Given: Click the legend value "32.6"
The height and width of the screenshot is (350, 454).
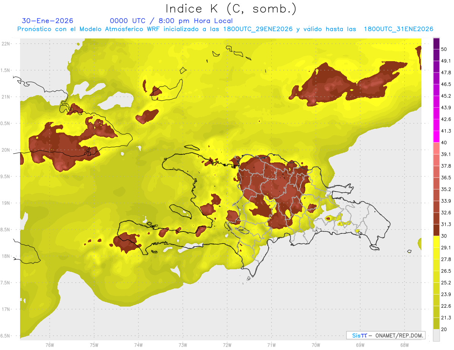Looking at the screenshot, I should coord(446,213).
